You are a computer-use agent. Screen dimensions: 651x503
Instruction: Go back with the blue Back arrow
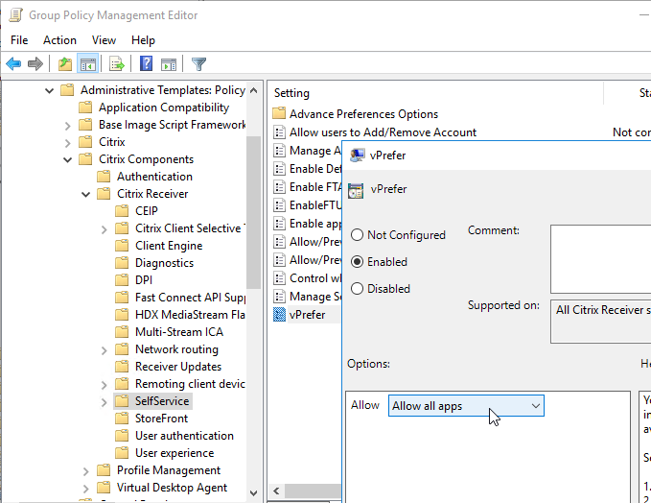[13, 64]
